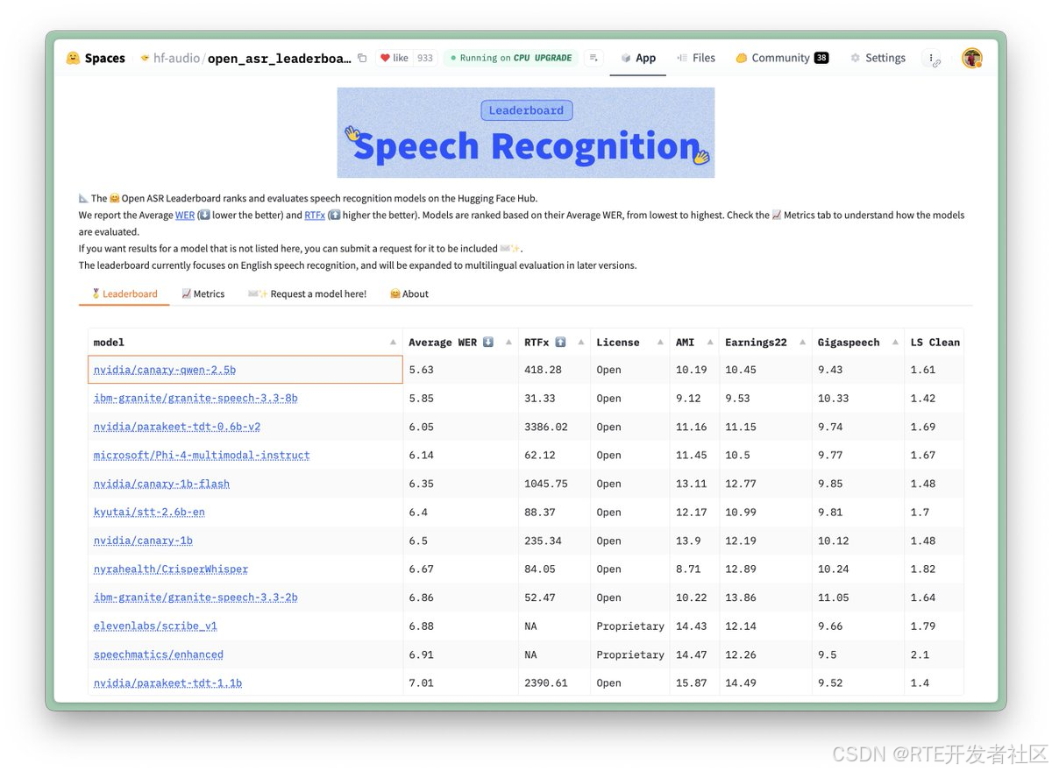
Task: Sort by the AMI column arrow
Action: (x=709, y=343)
